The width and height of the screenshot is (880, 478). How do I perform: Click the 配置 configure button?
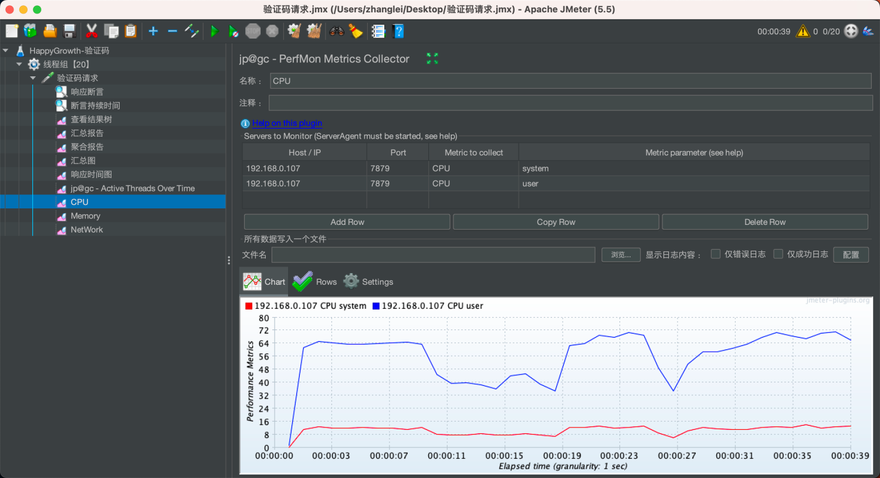coord(851,255)
